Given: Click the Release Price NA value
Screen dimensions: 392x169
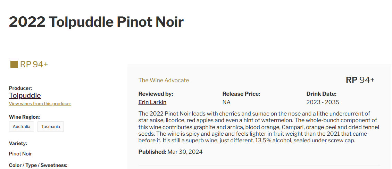Looking at the screenshot, I should (x=226, y=102).
